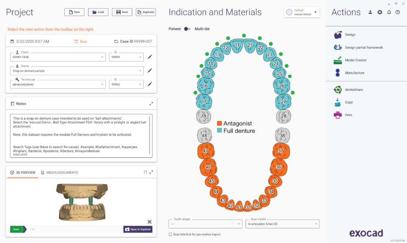Viewport: 407px width, 243px height.
Task: Save the project
Action: tap(122, 12)
